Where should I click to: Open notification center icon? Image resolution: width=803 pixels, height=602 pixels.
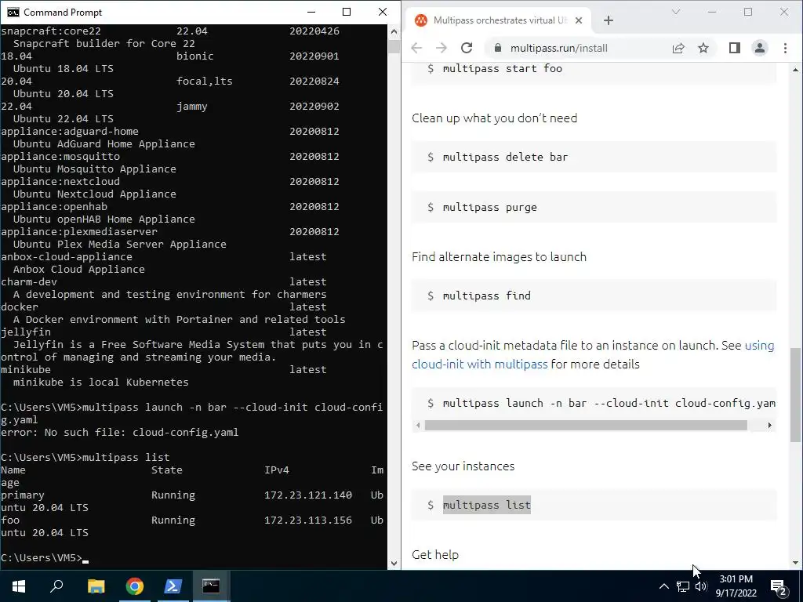point(779,588)
